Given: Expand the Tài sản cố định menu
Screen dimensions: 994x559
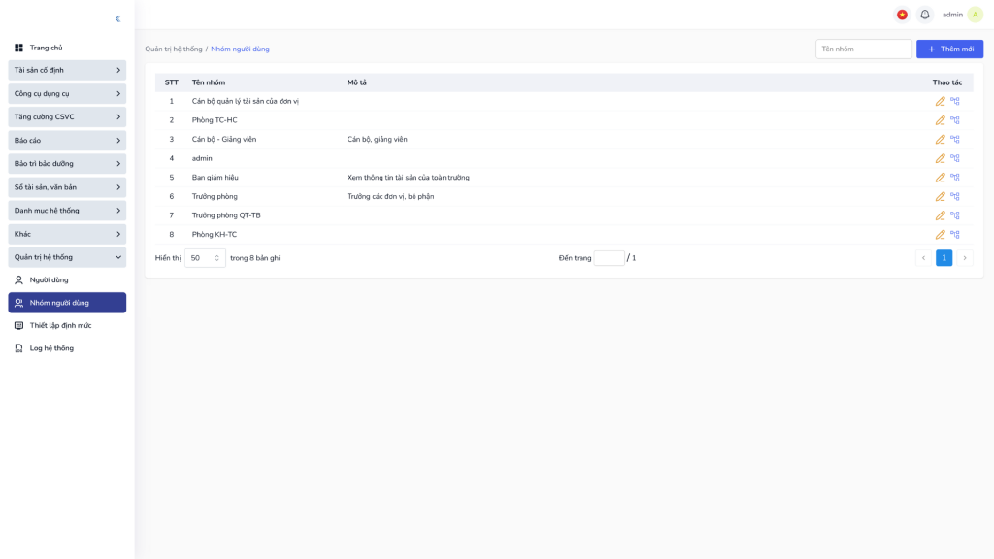Looking at the screenshot, I should [67, 70].
